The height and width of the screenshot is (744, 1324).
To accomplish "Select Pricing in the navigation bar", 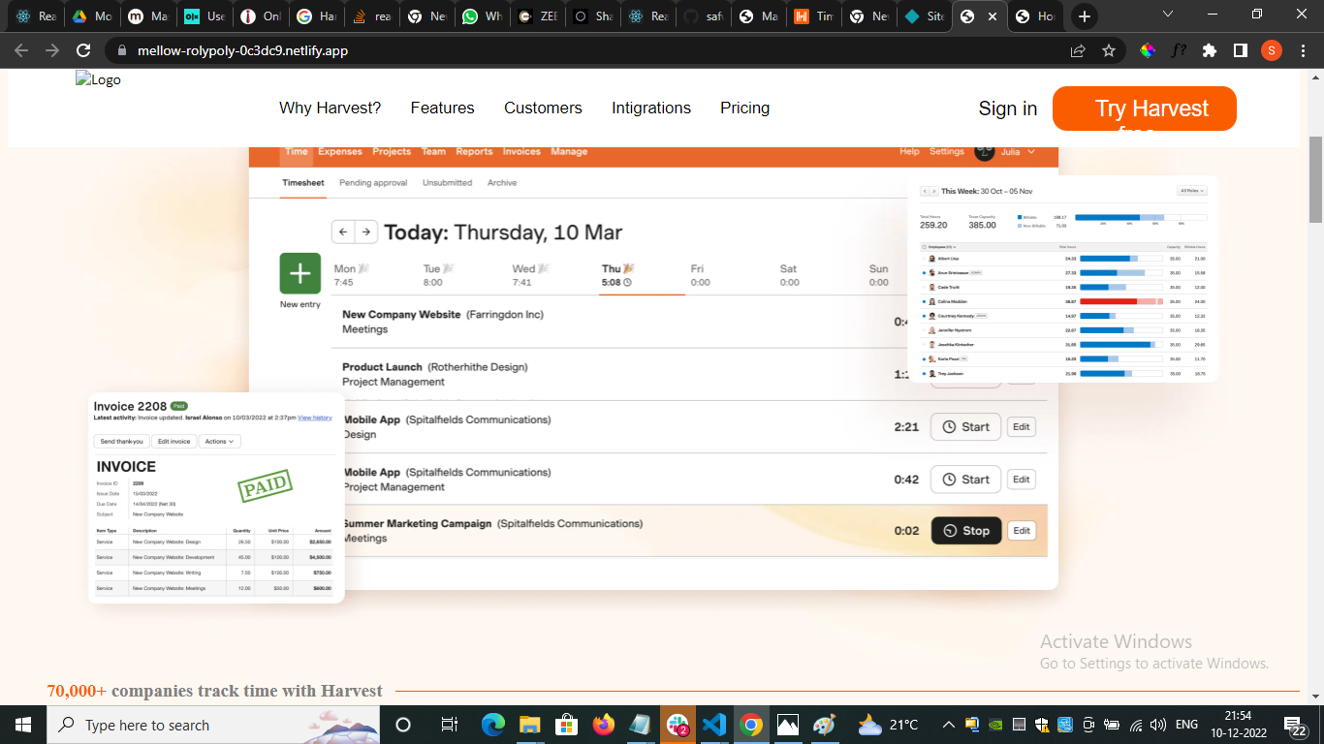I will pos(744,108).
